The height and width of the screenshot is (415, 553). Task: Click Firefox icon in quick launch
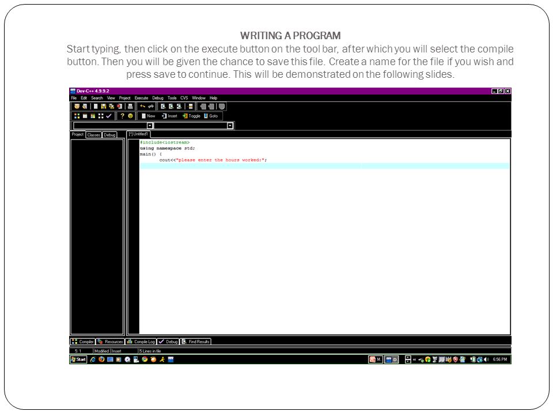(x=101, y=360)
